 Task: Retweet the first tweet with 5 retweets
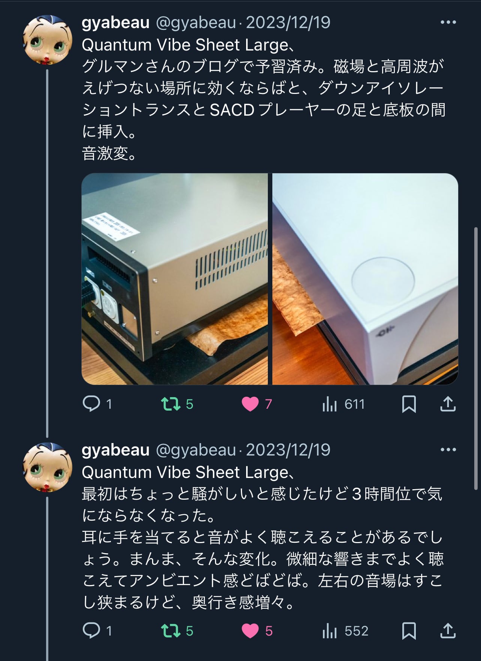171,404
